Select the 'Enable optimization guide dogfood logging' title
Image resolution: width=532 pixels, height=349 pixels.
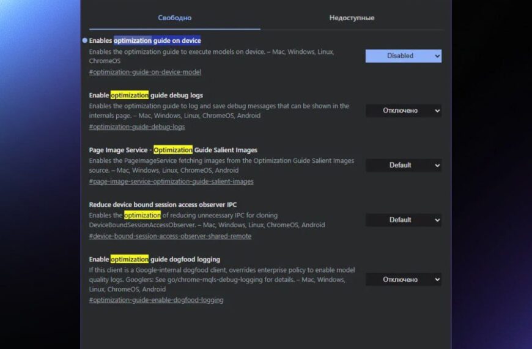[x=154, y=260]
